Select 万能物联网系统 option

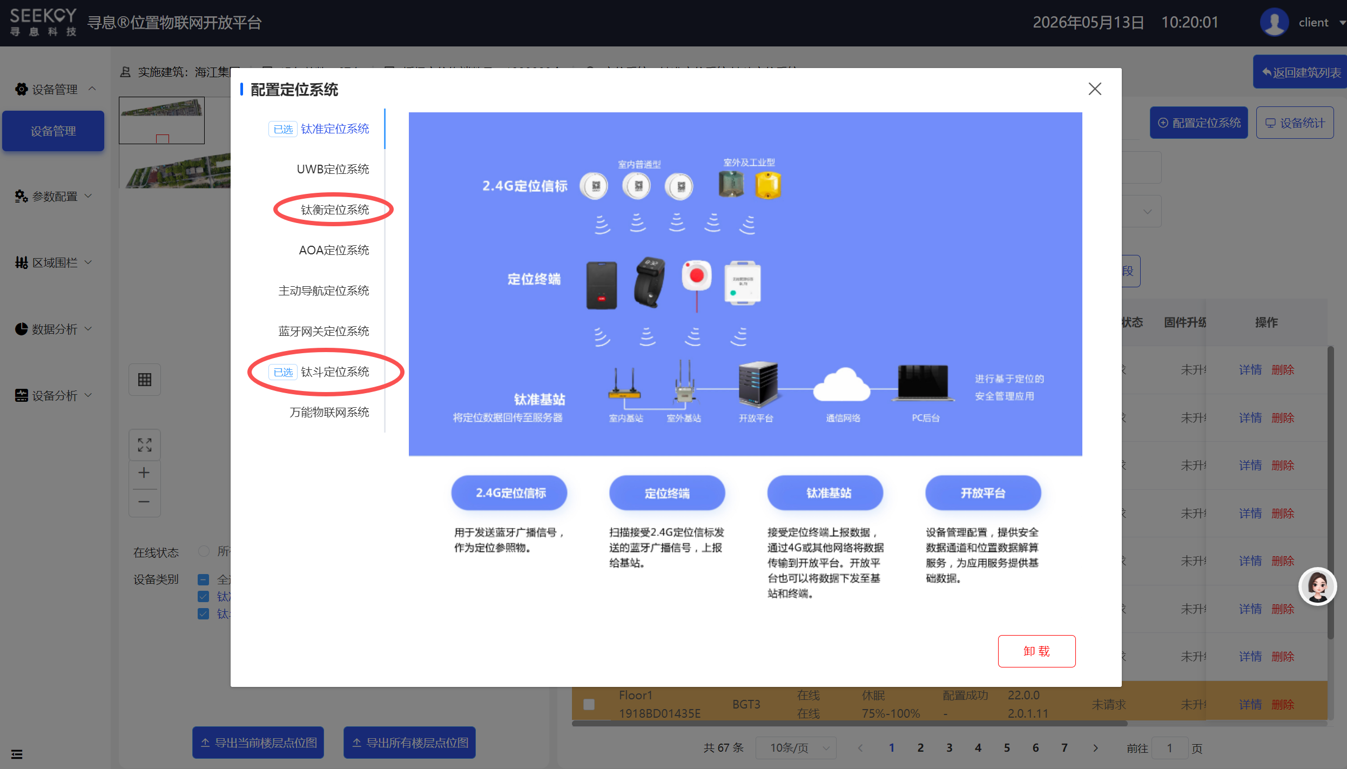pos(329,413)
